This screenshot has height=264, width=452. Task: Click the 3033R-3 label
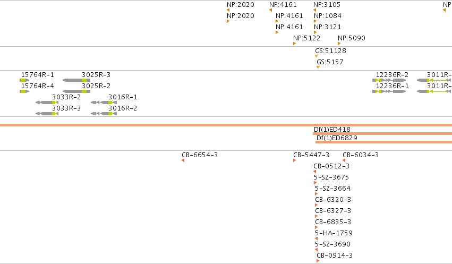coord(66,108)
